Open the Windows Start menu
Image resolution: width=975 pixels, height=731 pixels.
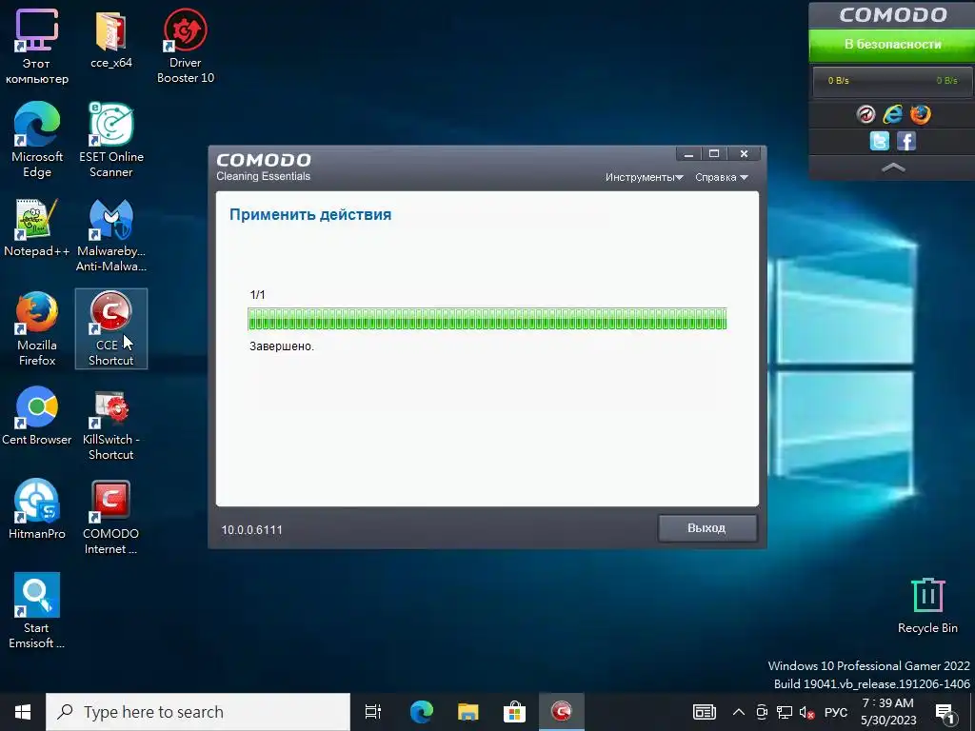point(23,712)
